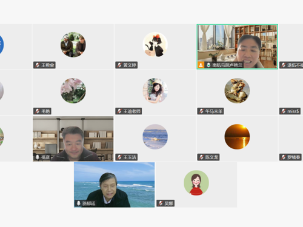This screenshot has width=303, height=227.
Task: Click the name label 毛艳
Action: click(x=45, y=111)
